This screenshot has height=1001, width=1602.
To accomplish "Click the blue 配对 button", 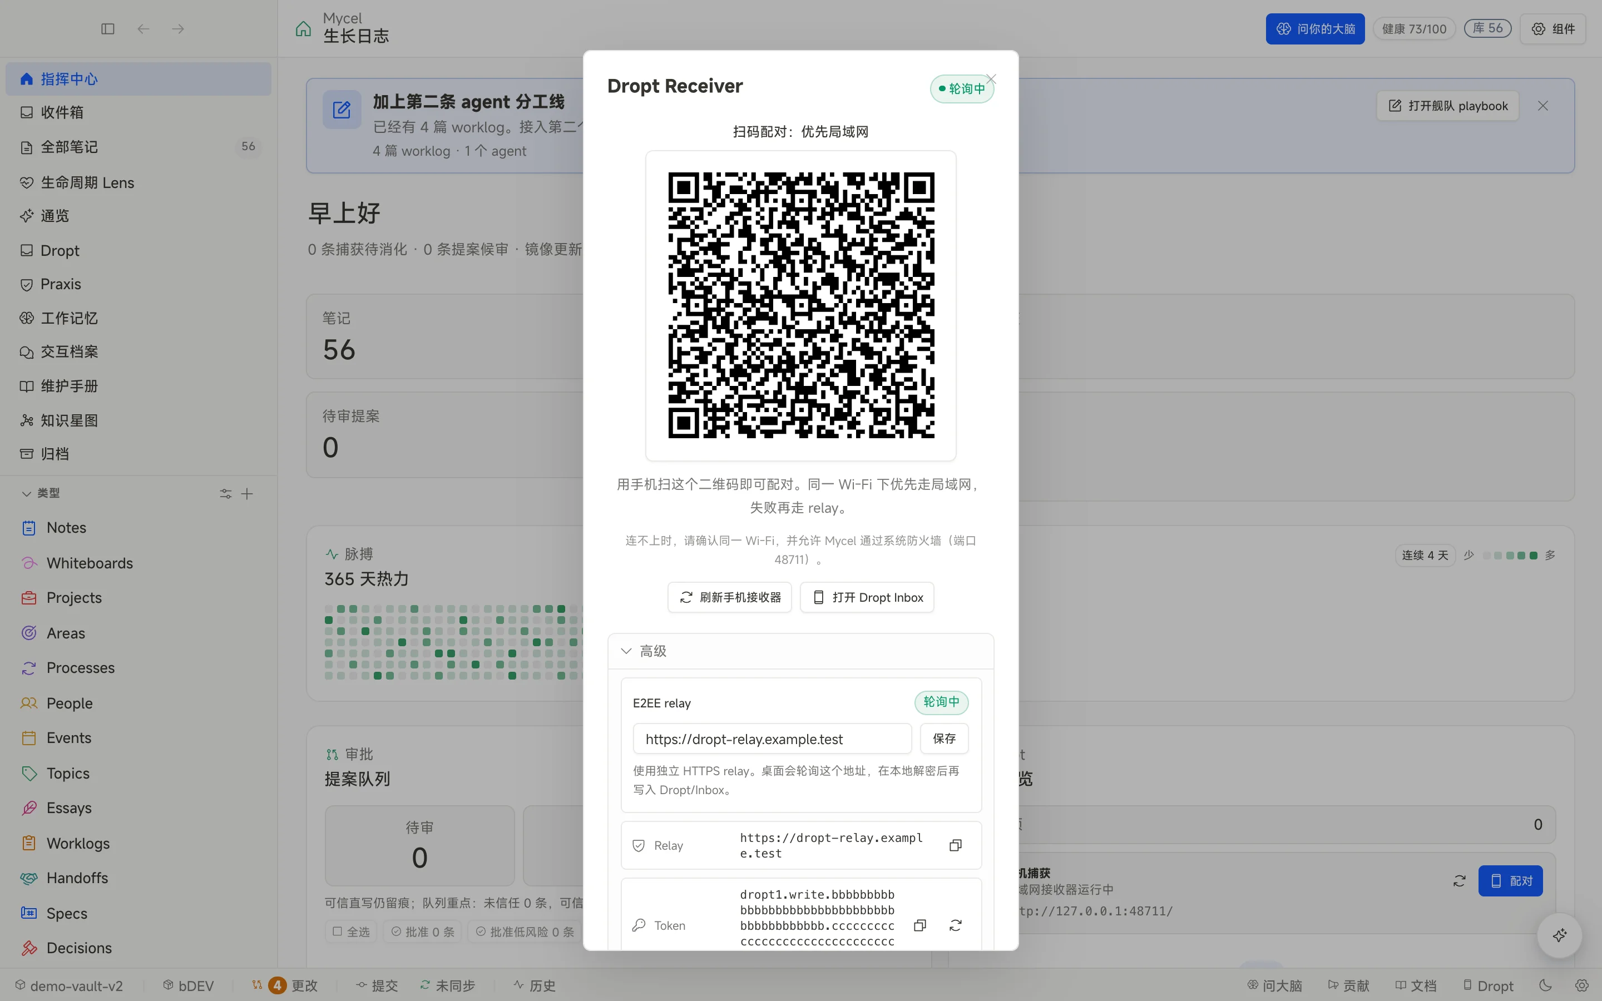I will [1511, 881].
